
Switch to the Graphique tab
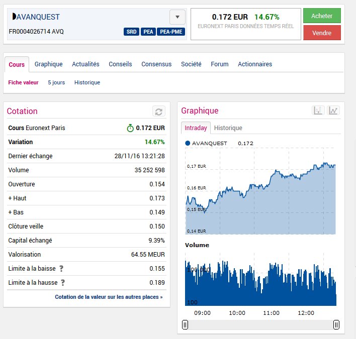[x=48, y=64]
